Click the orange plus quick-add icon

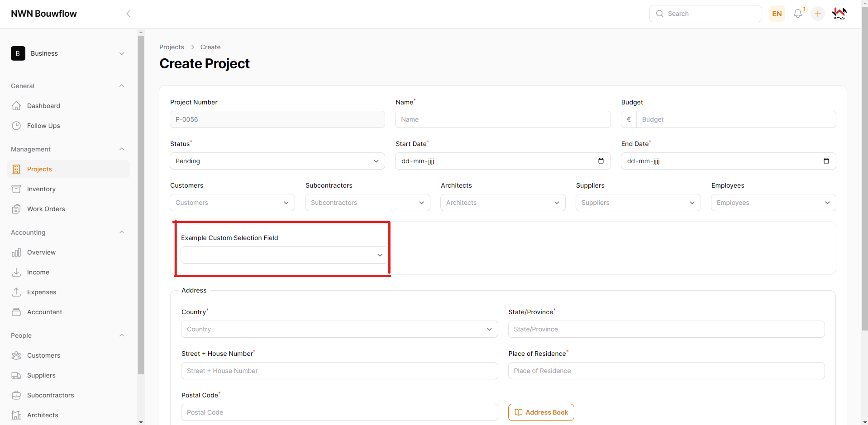tap(817, 14)
